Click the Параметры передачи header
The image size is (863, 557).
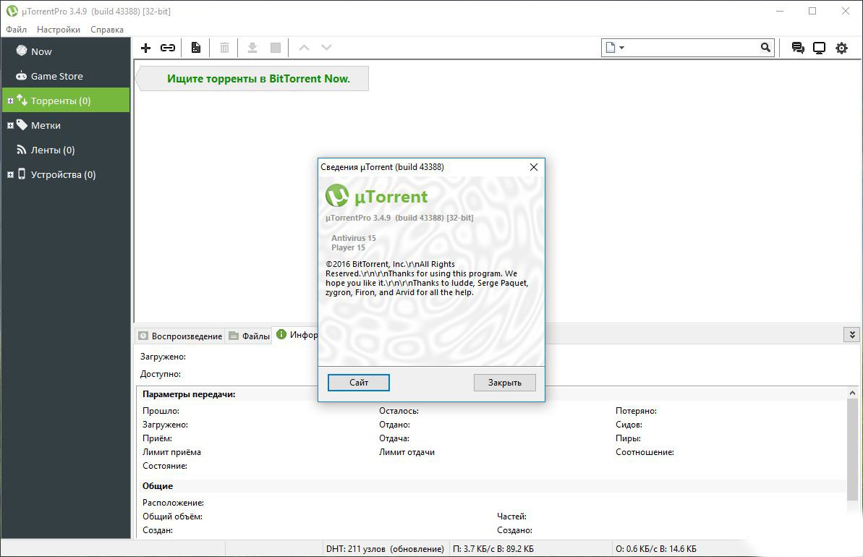189,394
